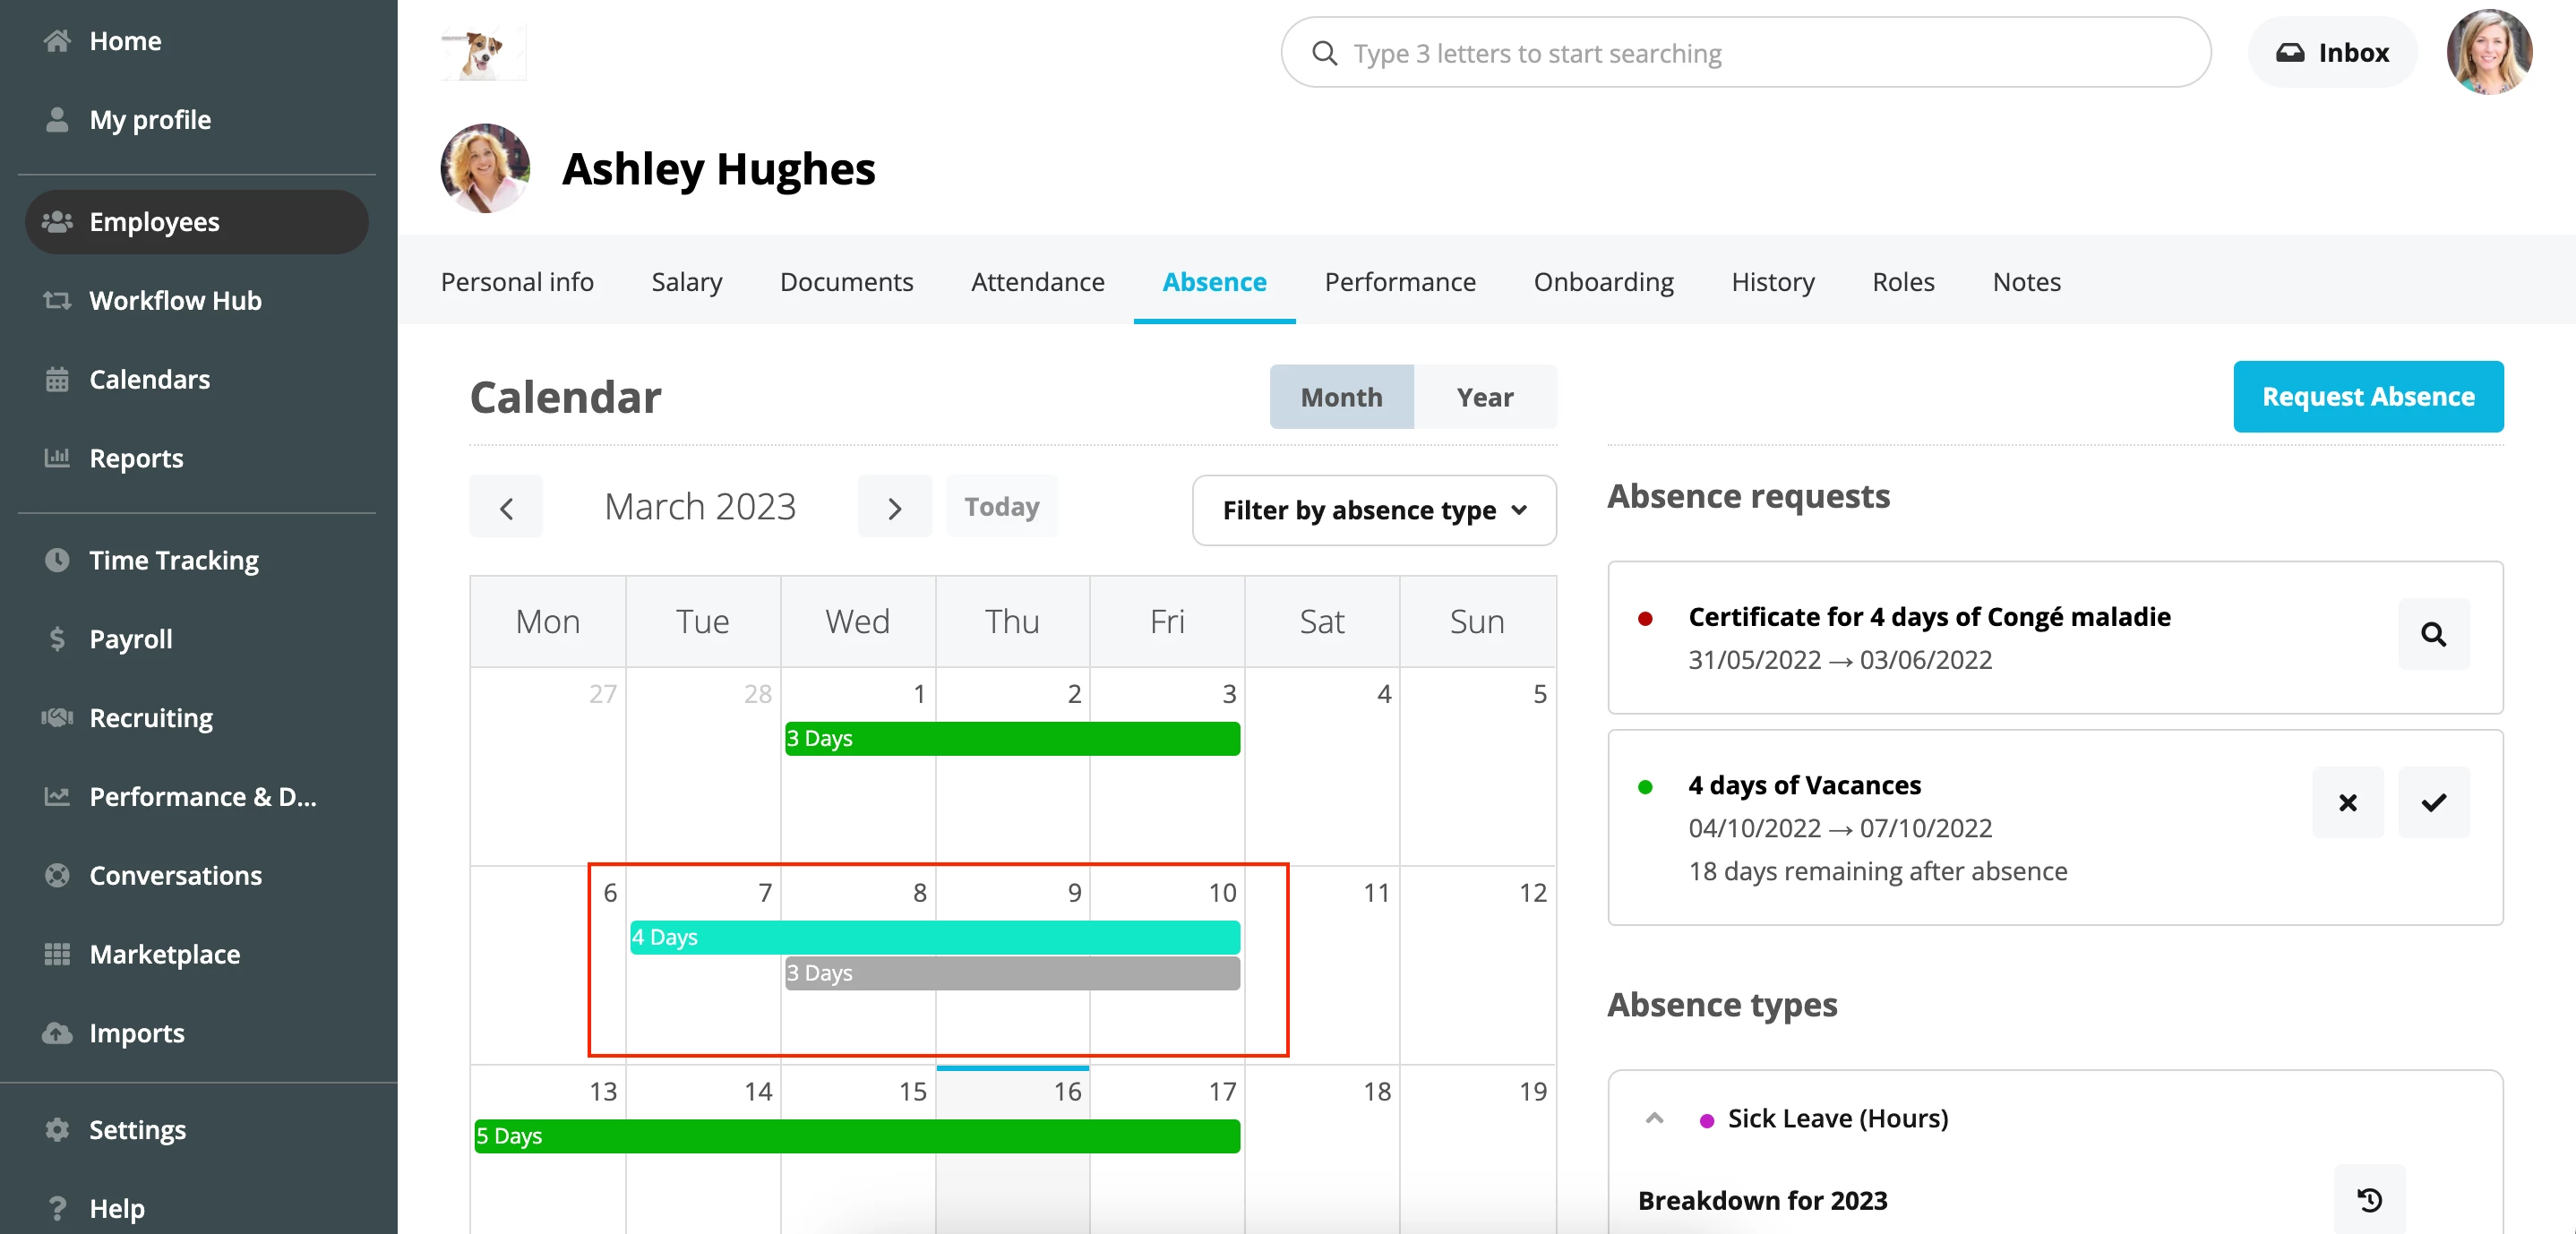The width and height of the screenshot is (2576, 1234).
Task: Click the green dot beside Vacances request
Action: 1645,787
